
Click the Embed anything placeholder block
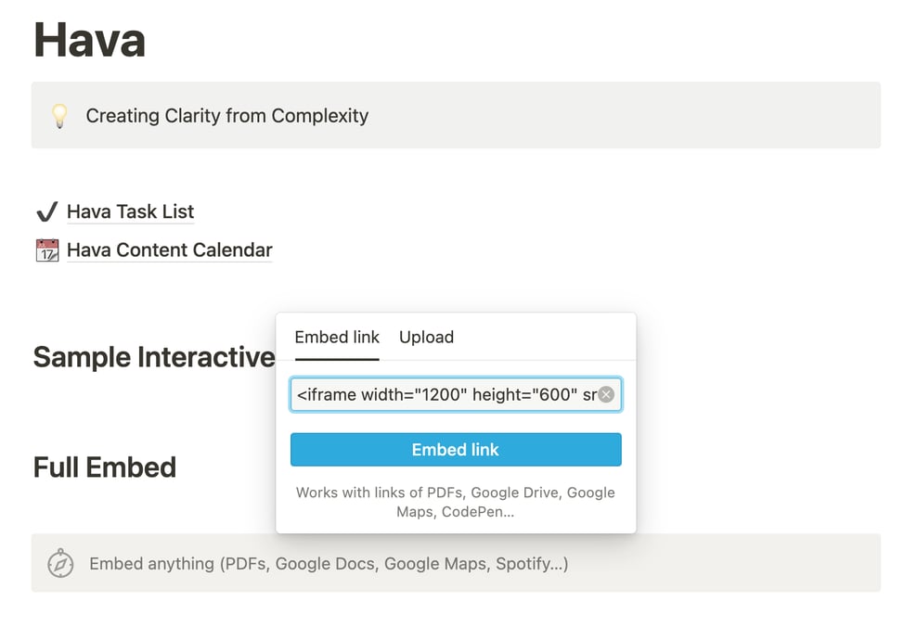pos(329,563)
